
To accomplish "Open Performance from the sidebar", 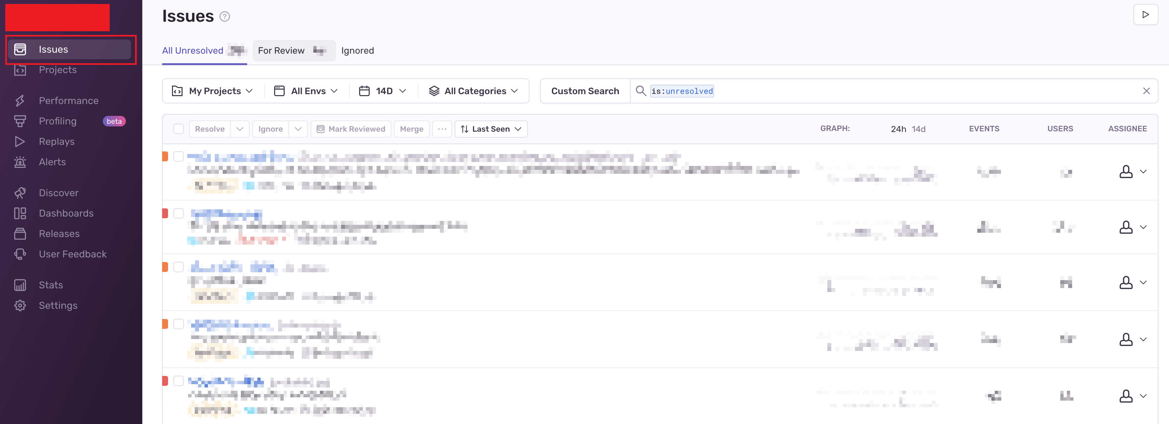I will tap(69, 101).
